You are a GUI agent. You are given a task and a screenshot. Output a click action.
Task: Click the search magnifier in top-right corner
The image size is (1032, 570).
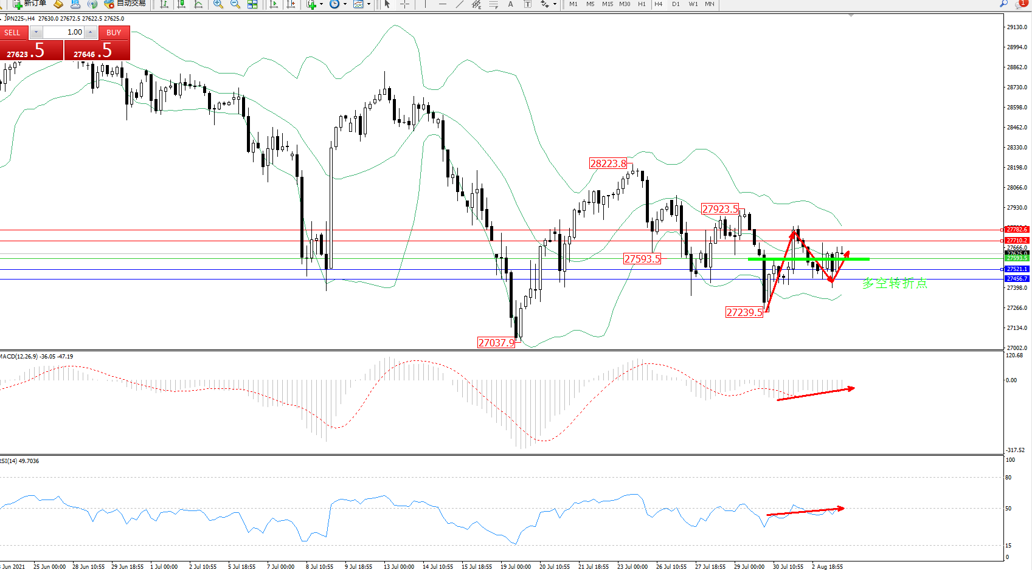(x=1003, y=4)
